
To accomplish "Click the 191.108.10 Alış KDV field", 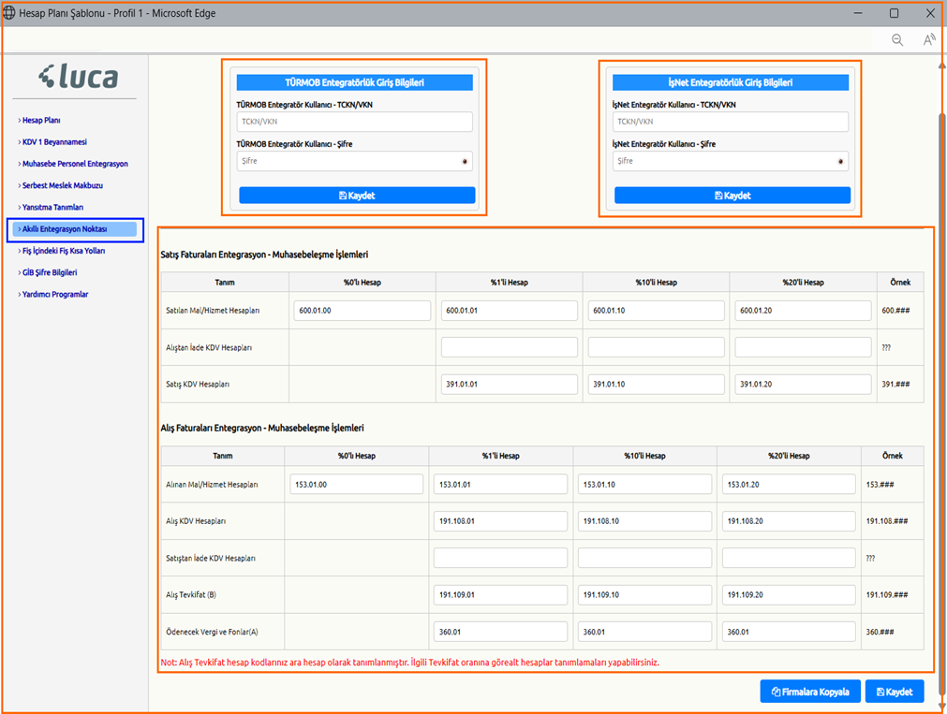I will click(644, 521).
